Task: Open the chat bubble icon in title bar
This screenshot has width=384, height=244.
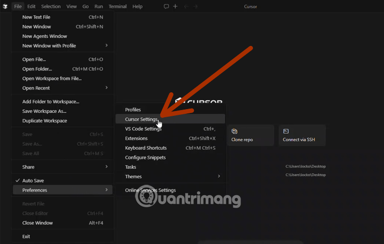Action: 167,7
